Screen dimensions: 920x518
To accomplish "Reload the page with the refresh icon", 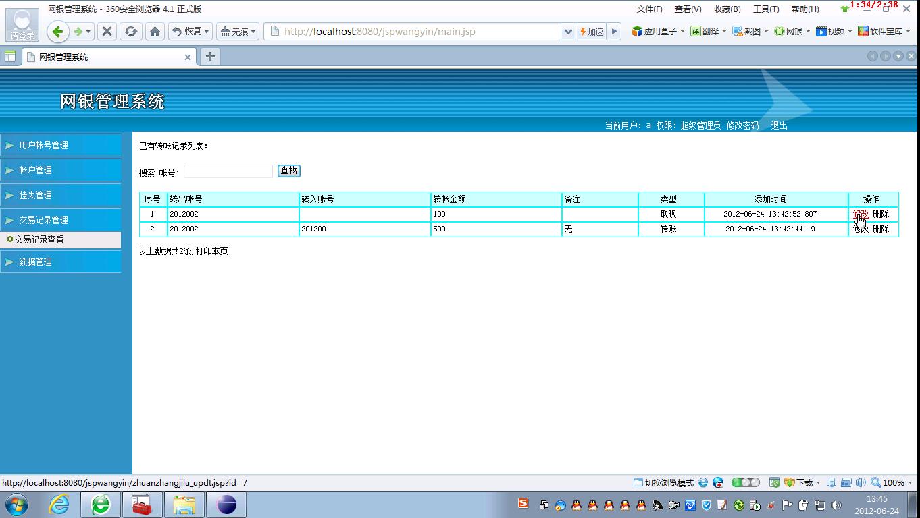I will click(x=131, y=32).
